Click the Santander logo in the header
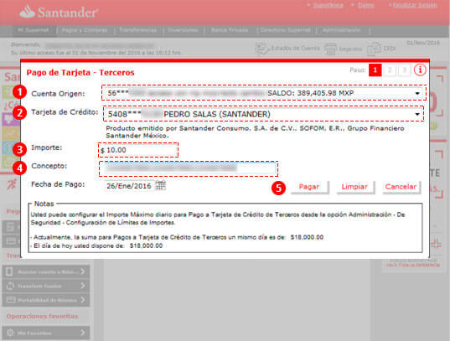450x341 pixels. tap(59, 12)
